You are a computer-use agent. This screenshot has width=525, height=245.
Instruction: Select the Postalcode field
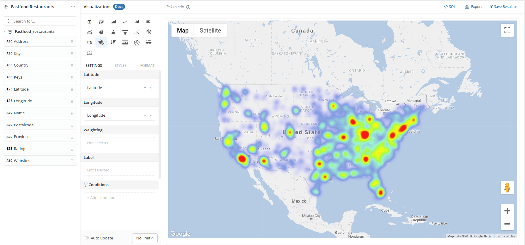pos(40,125)
